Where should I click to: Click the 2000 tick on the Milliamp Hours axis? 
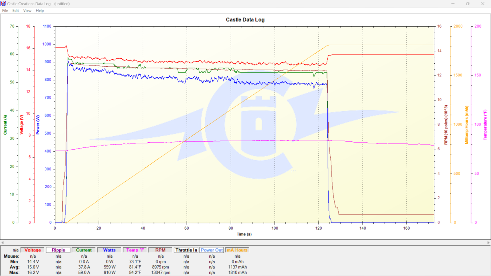[x=458, y=26]
